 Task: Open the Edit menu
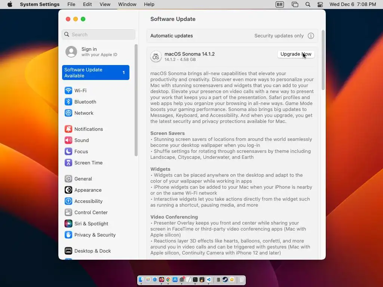[88, 4]
